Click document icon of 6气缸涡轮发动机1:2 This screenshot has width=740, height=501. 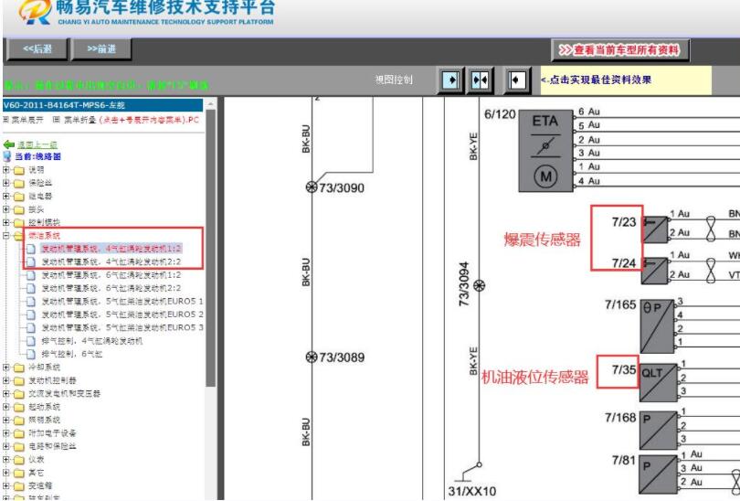point(31,275)
